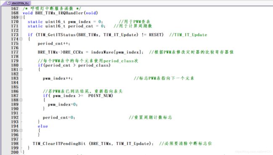
Task: Collapse the function body fold at line 169
Action: [x=21, y=17]
